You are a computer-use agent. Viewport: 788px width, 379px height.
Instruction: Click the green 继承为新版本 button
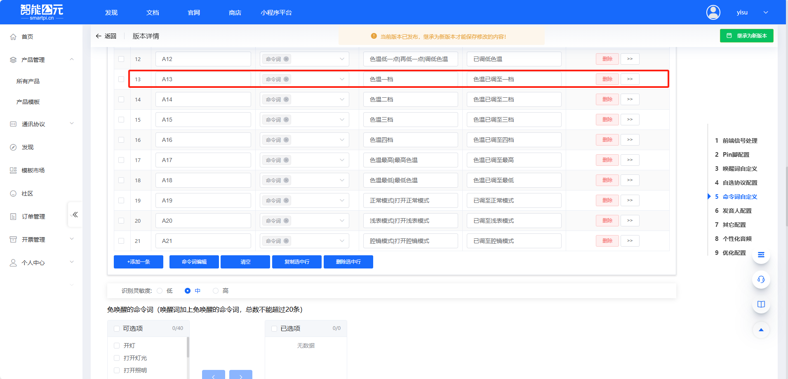(746, 35)
